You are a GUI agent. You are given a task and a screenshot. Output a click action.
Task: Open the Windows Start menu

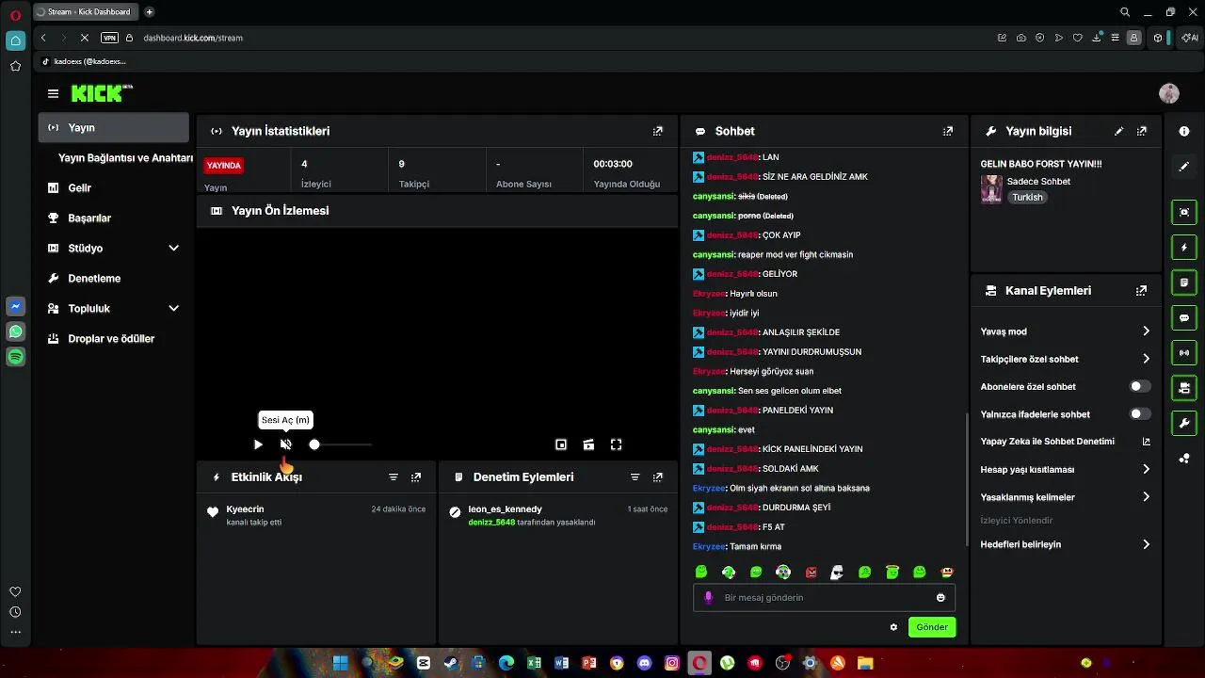340,663
